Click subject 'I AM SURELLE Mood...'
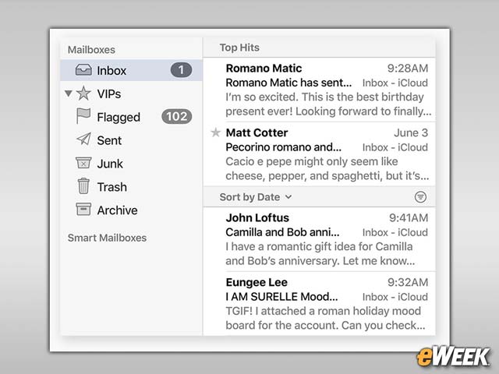Screen dimensions: 499x374 [x=281, y=297]
